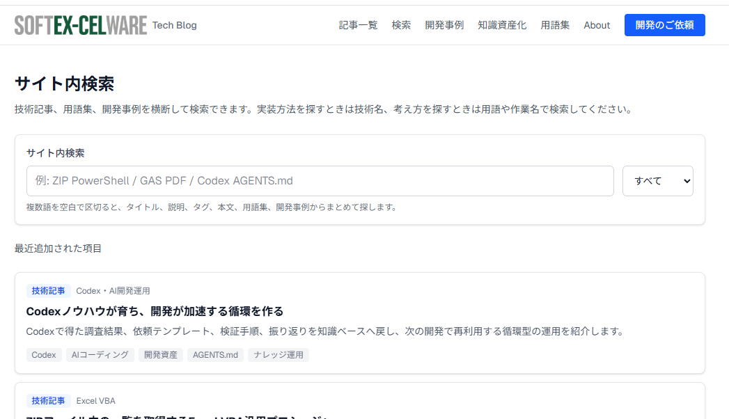Click the ナレッジ運用 tag chip
This screenshot has height=419, width=729.
279,355
